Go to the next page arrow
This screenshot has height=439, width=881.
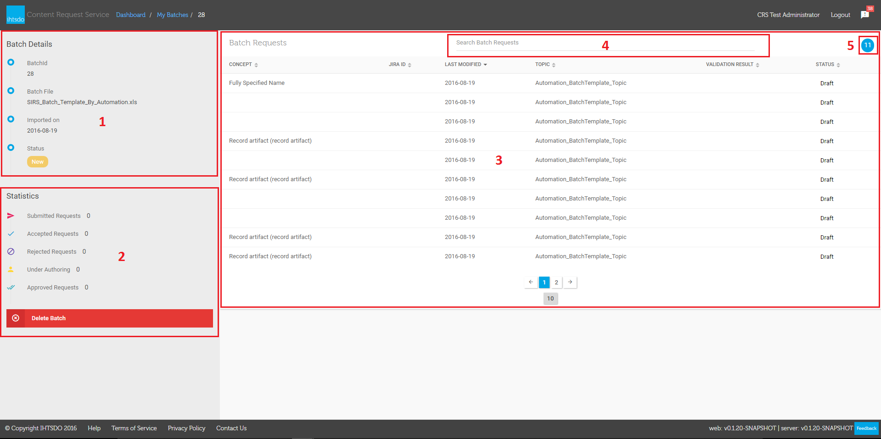[x=570, y=282]
